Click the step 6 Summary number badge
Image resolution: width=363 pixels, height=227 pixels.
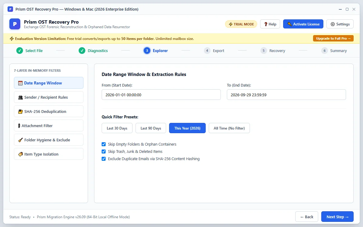325,51
